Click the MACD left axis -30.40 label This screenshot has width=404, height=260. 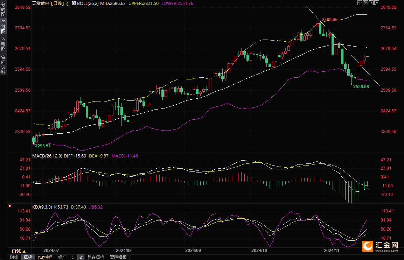click(25, 195)
